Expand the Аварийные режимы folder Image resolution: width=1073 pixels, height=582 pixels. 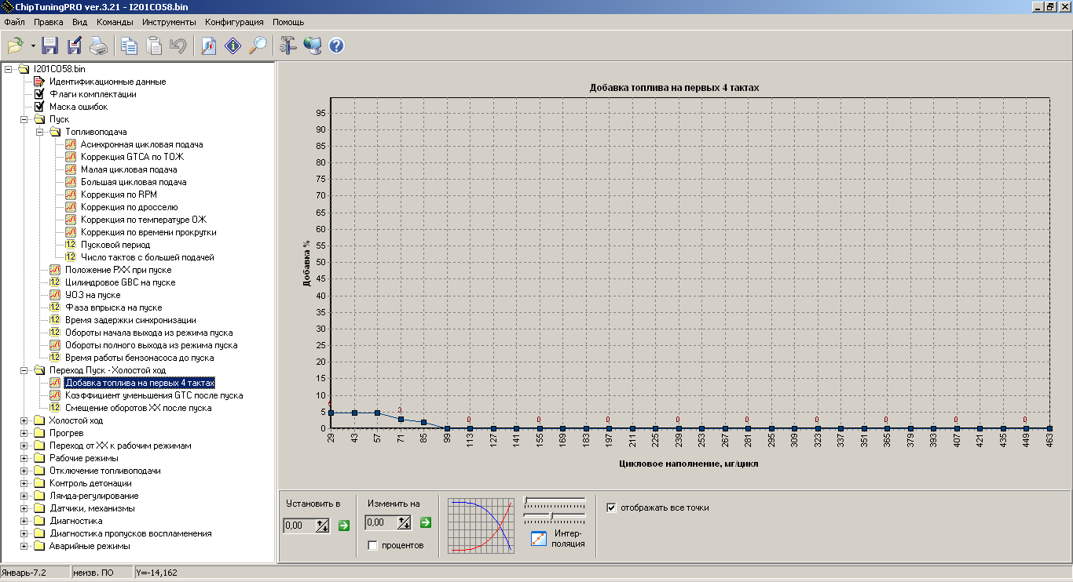pyautogui.click(x=24, y=546)
